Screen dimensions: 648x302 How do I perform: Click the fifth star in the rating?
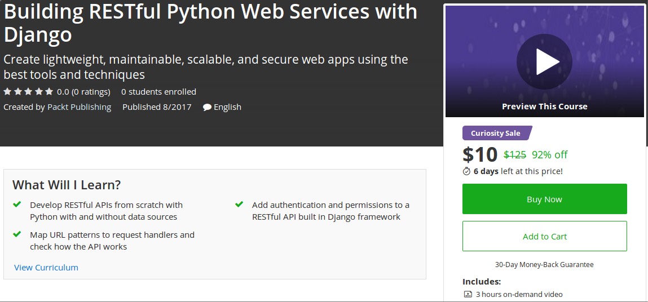[x=49, y=91]
